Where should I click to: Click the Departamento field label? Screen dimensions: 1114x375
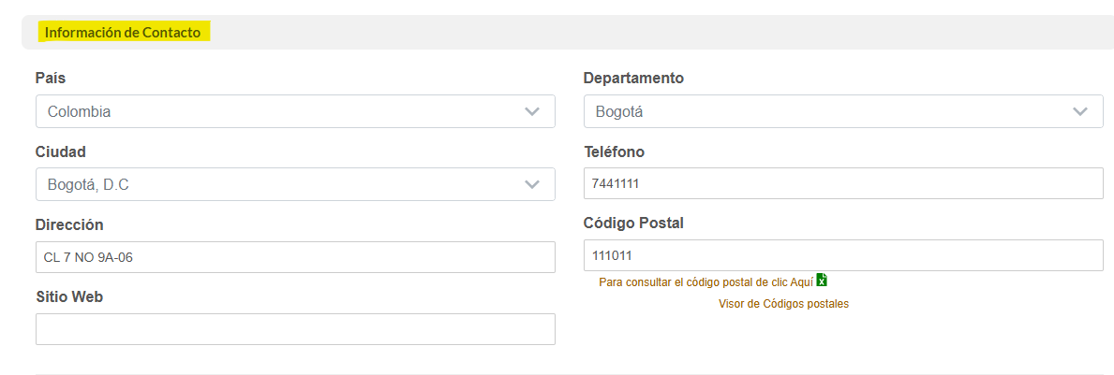click(x=633, y=79)
